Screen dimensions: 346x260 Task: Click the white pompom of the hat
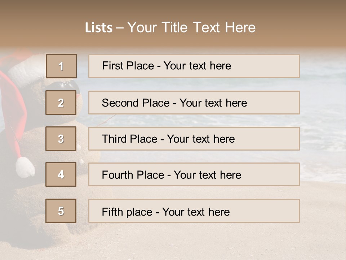coord(25,167)
